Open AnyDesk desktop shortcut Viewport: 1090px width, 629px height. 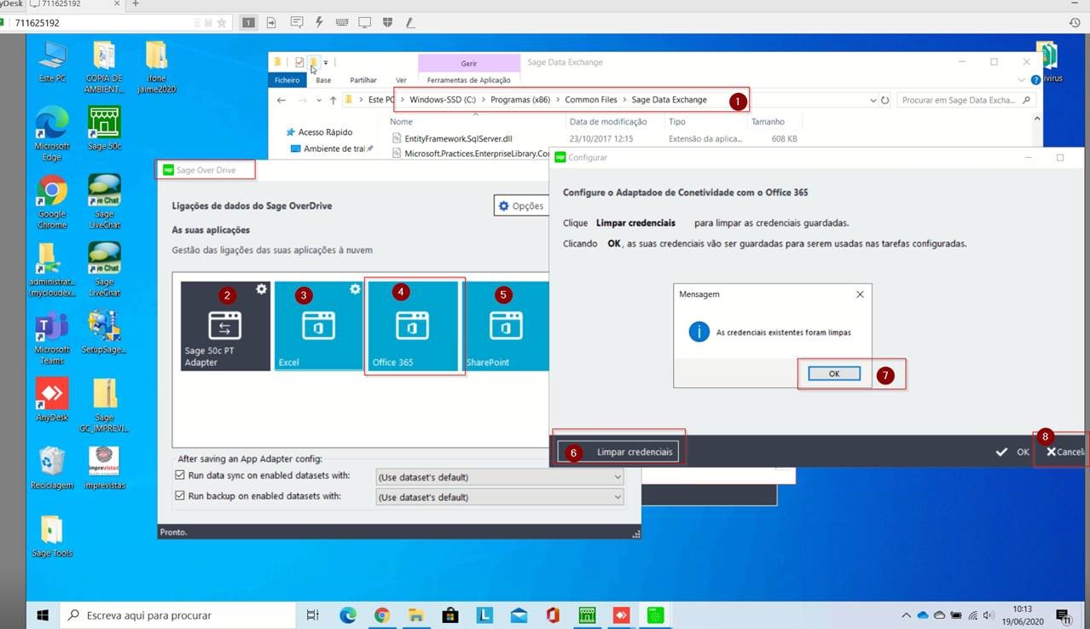click(x=52, y=399)
